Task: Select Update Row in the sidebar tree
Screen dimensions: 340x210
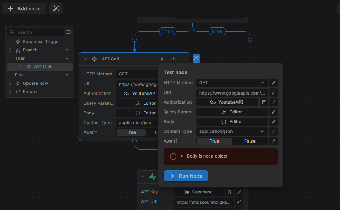Action: [35, 83]
